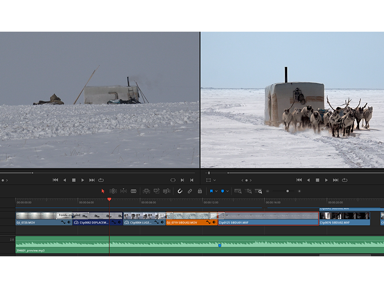Play reverse in source viewer
The height and width of the screenshot is (288, 384).
[x=65, y=180]
